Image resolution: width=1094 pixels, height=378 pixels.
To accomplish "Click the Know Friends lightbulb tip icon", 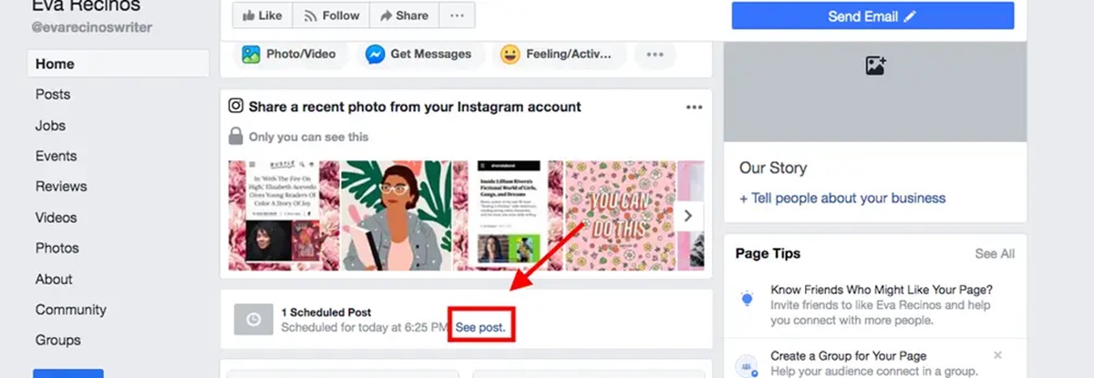I will click(748, 298).
